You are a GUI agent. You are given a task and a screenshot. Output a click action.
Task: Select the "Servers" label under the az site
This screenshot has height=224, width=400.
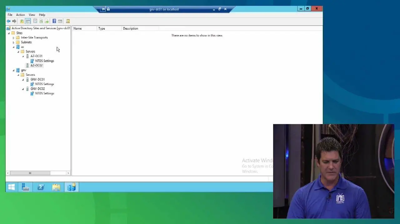tap(30, 51)
